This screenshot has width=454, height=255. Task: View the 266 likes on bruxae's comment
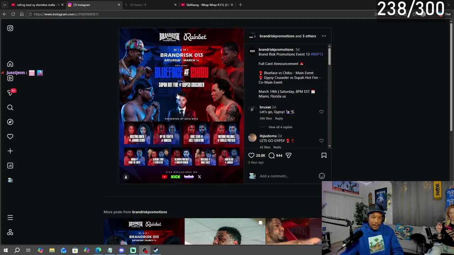click(266, 118)
